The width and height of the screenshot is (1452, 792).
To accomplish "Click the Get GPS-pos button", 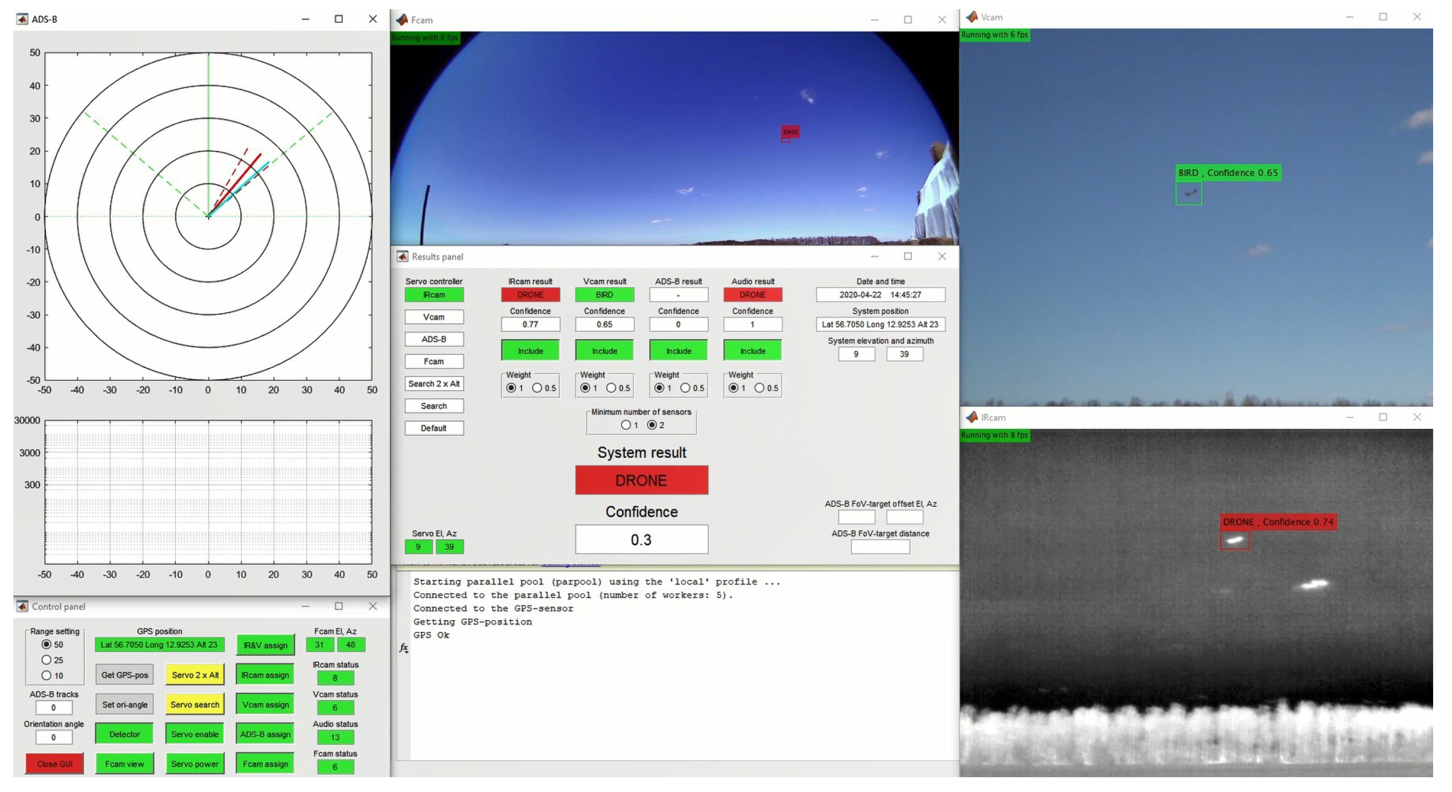I will [x=124, y=675].
